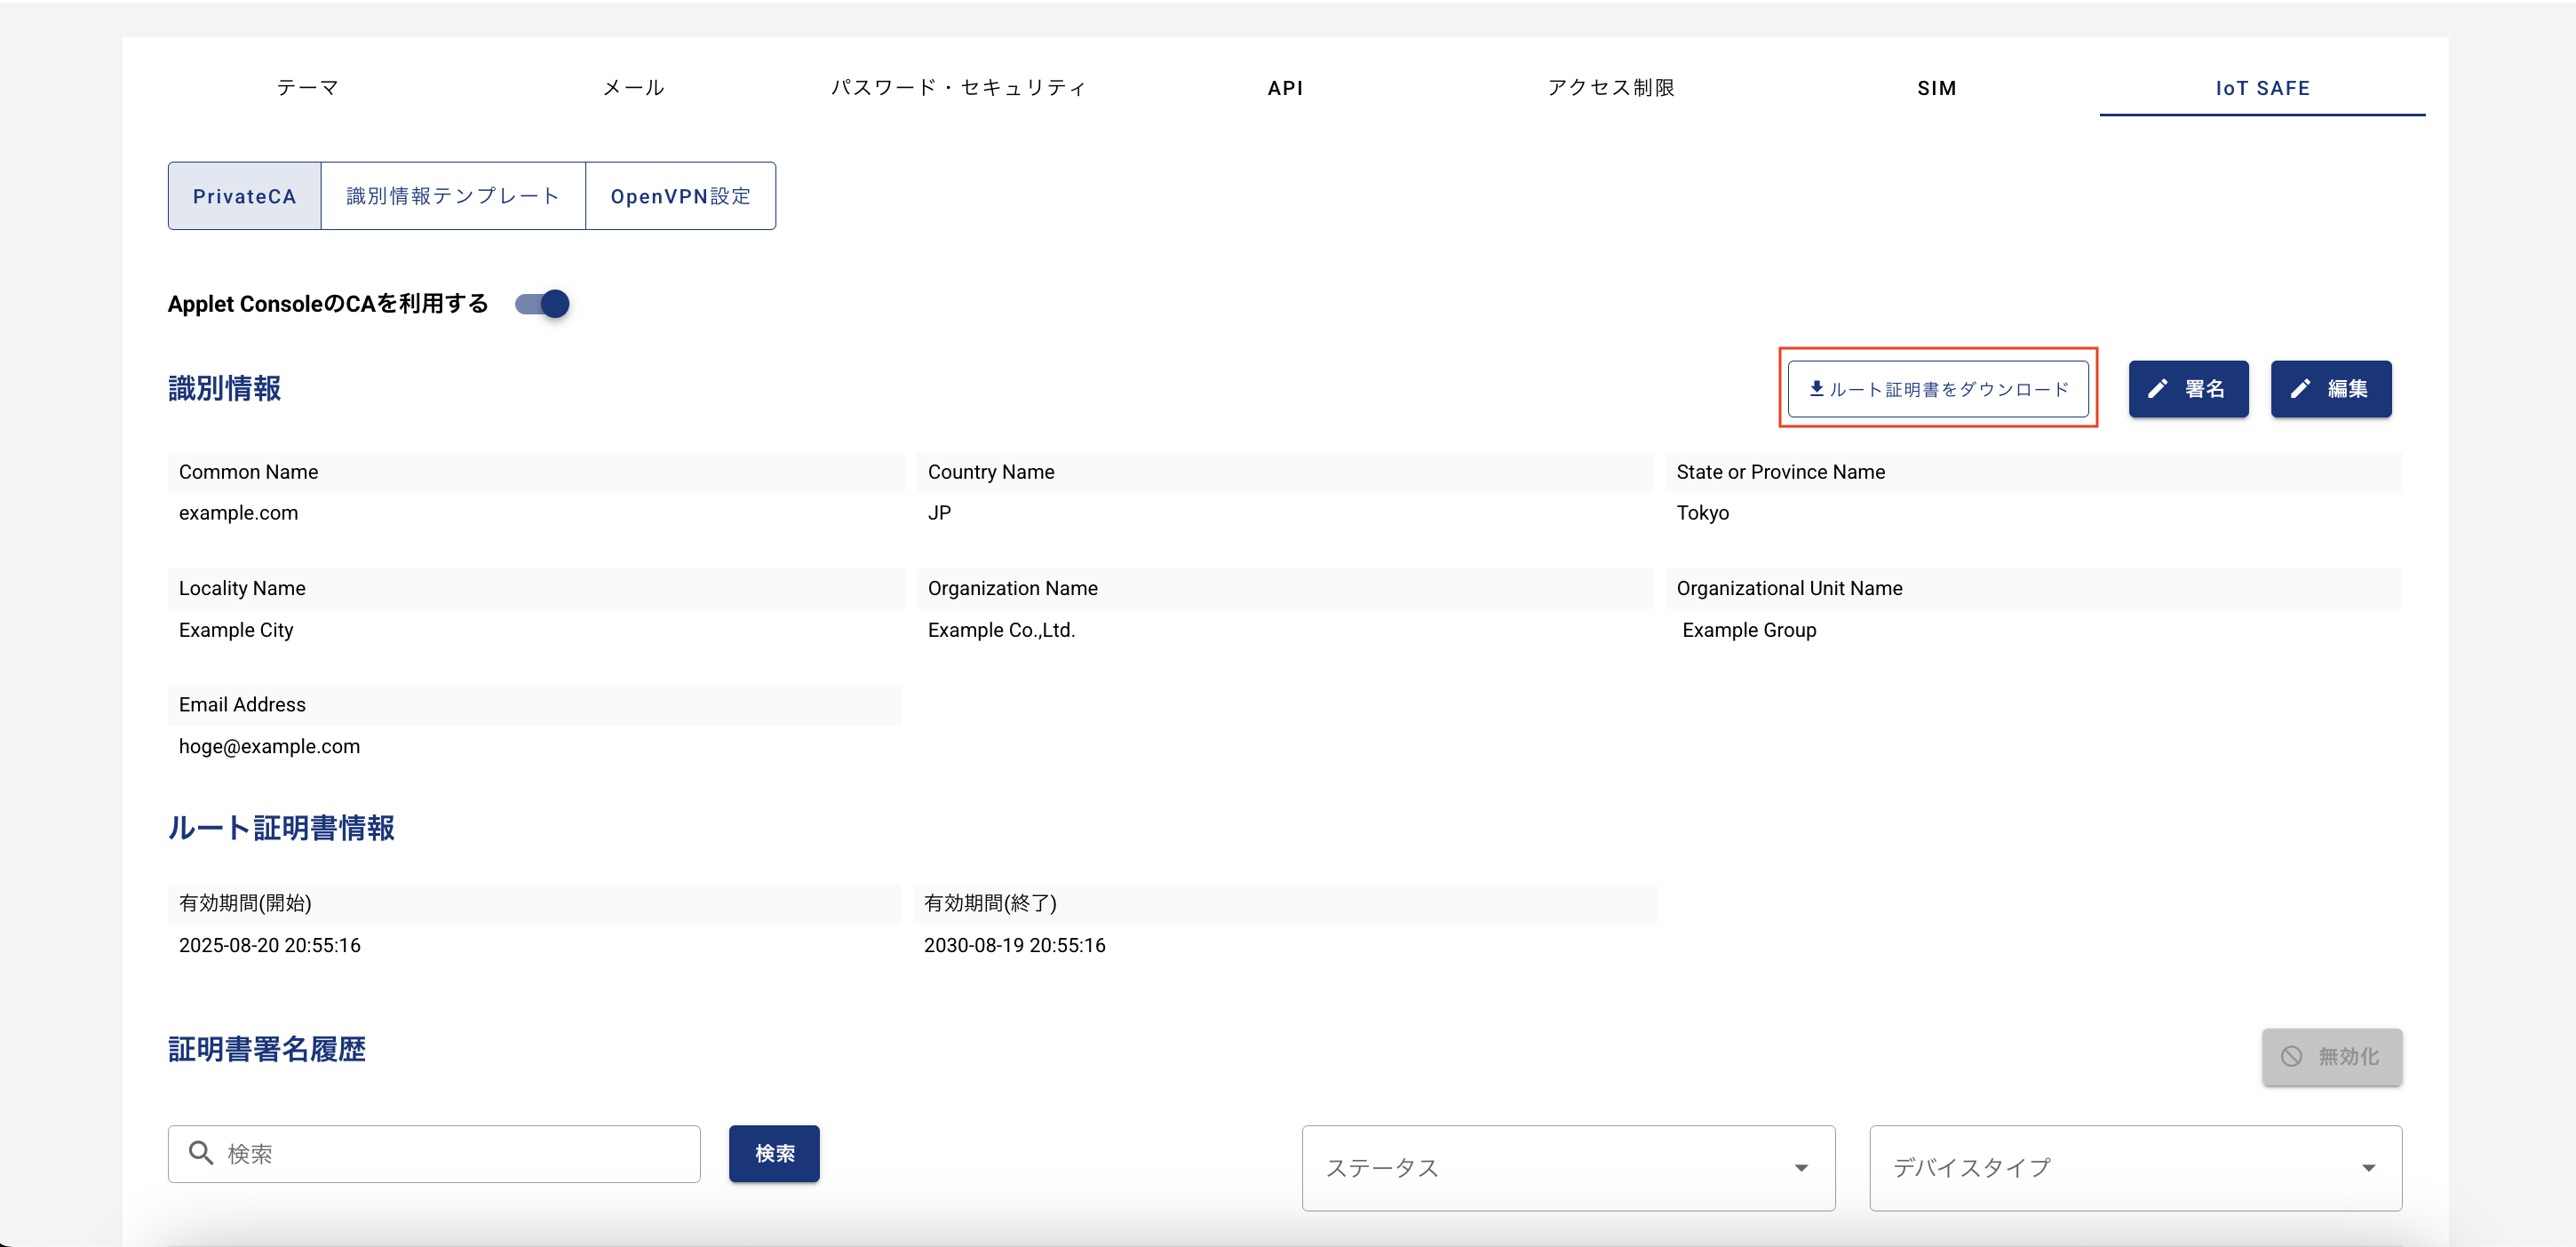Toggle Applet Console CA usage switch
2576x1247 pixels.
pos(542,303)
